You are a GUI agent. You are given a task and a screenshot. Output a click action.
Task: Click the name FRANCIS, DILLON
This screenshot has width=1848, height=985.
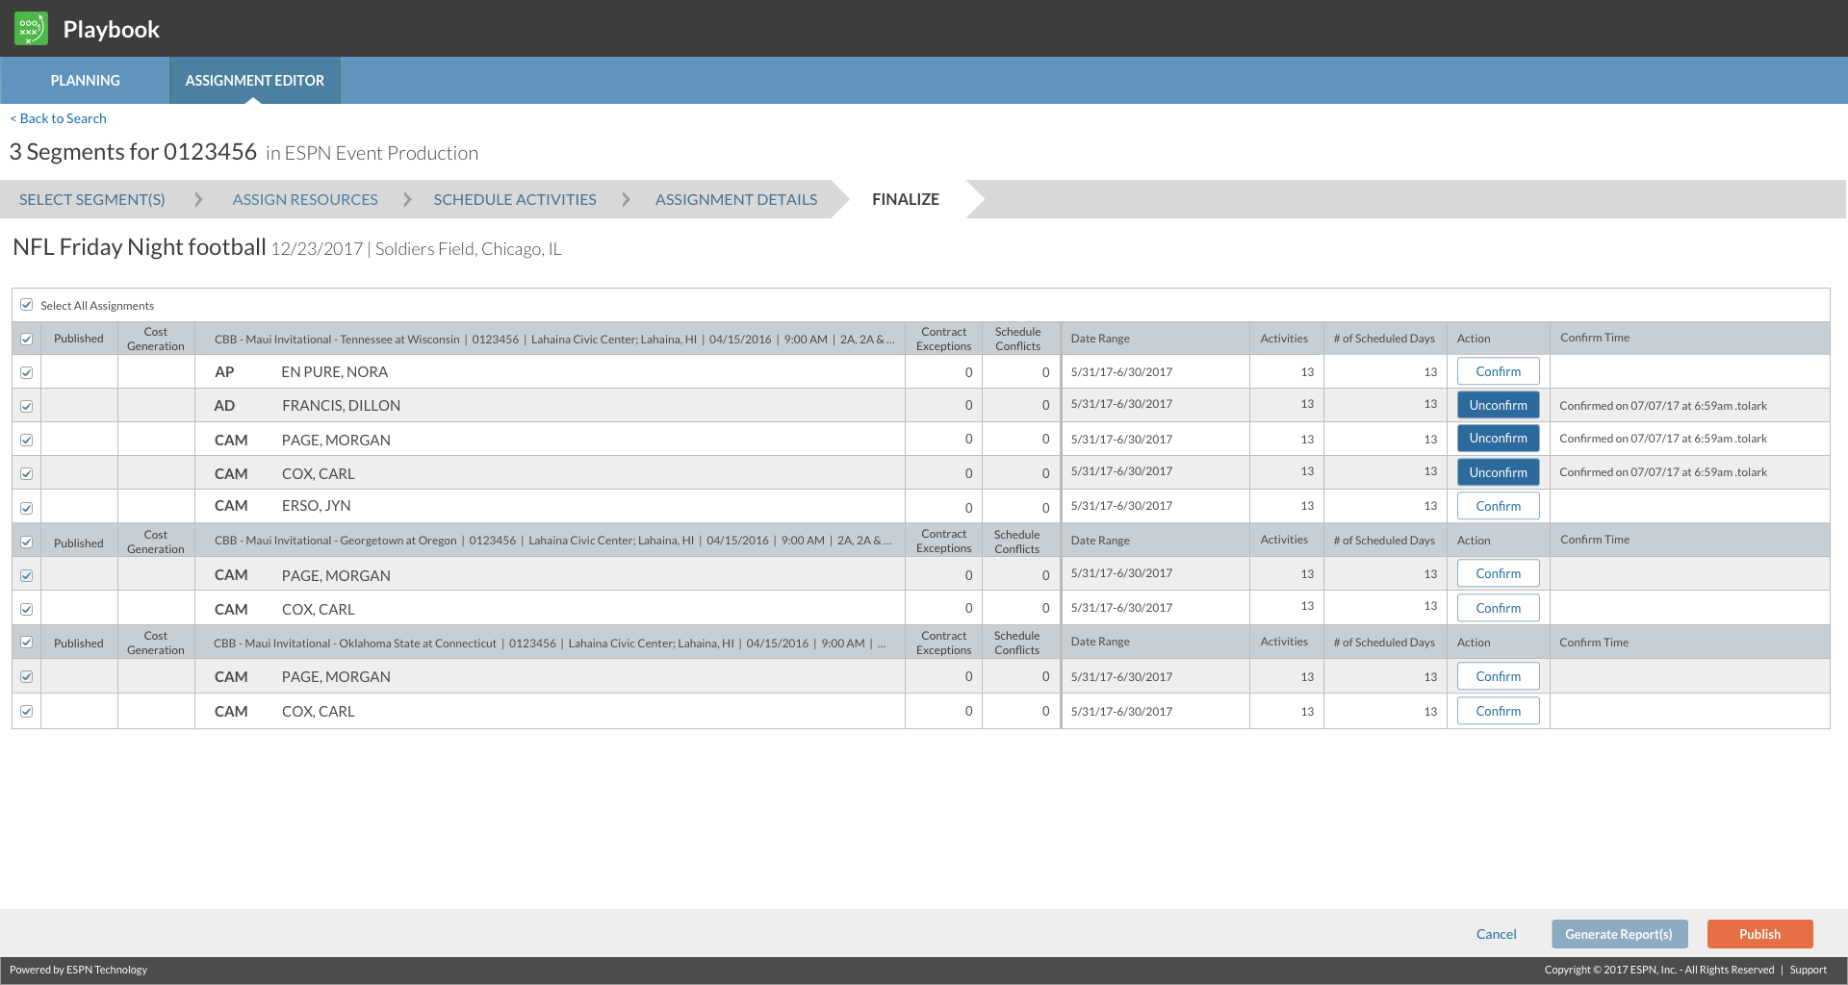[x=341, y=406]
